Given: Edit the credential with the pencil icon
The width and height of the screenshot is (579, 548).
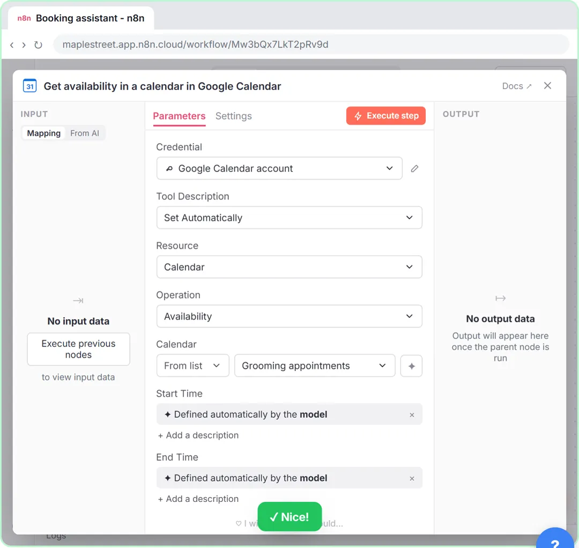Looking at the screenshot, I should (x=414, y=168).
